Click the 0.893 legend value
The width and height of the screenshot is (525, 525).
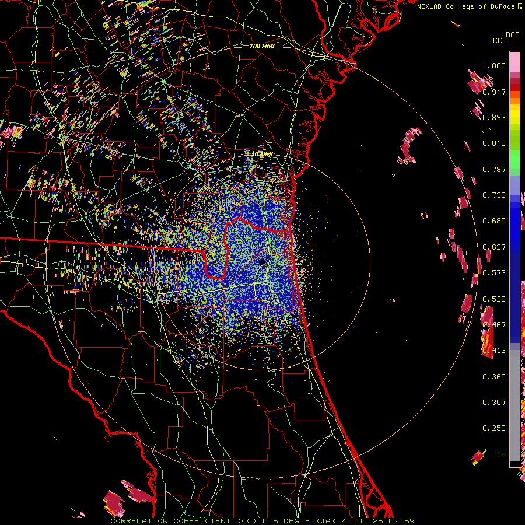[x=494, y=117]
